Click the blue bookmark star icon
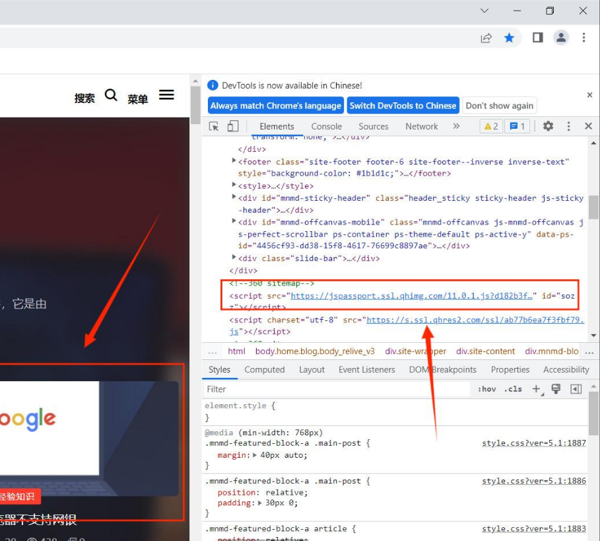Screen dimensions: 600x541 pyautogui.click(x=509, y=38)
